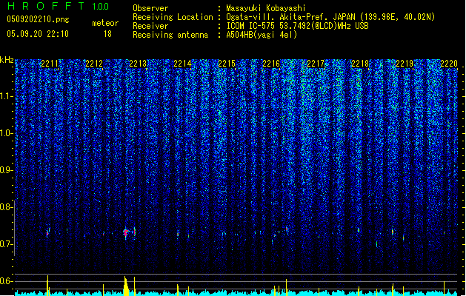
Task: Click the 1.0 kHz axis label
Action: pyautogui.click(x=7, y=133)
